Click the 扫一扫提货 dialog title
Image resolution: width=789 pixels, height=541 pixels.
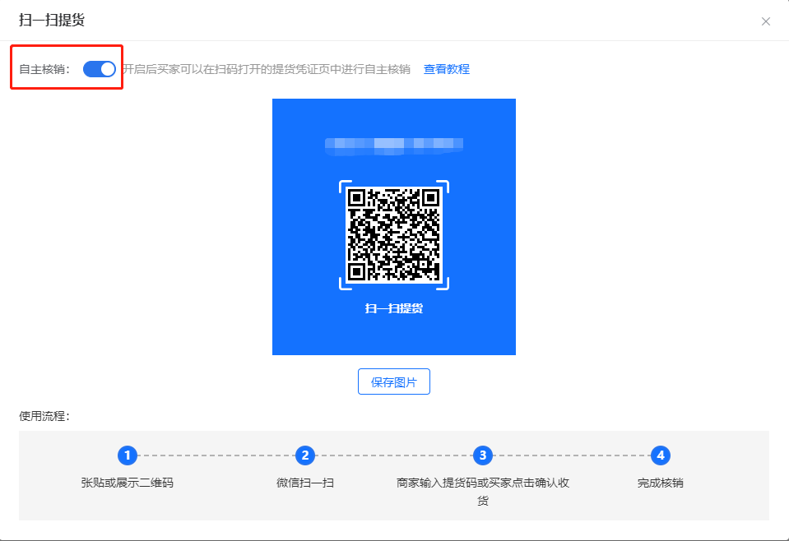(52, 20)
